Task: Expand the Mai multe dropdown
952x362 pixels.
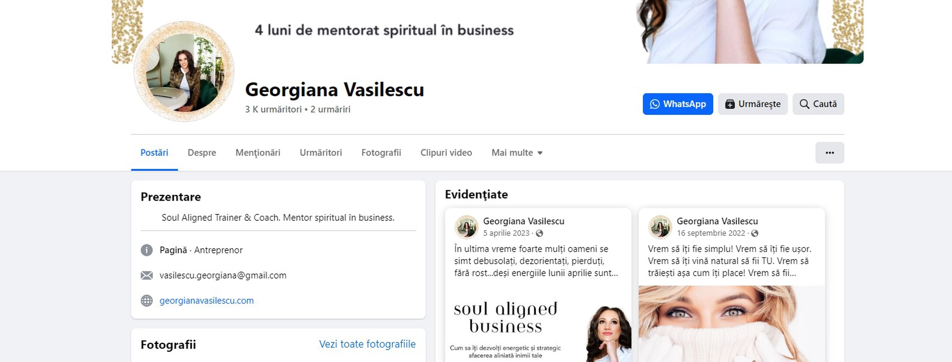Action: 517,153
